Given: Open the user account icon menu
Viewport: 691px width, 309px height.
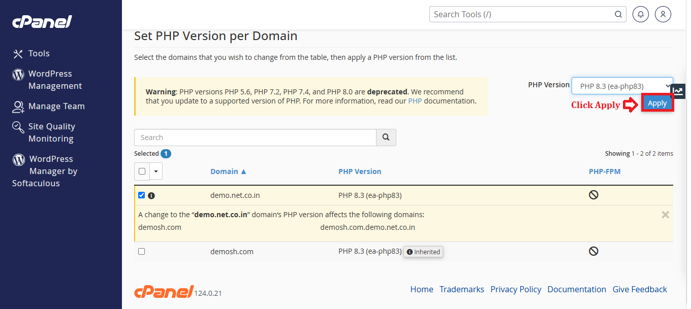Looking at the screenshot, I should tap(663, 14).
